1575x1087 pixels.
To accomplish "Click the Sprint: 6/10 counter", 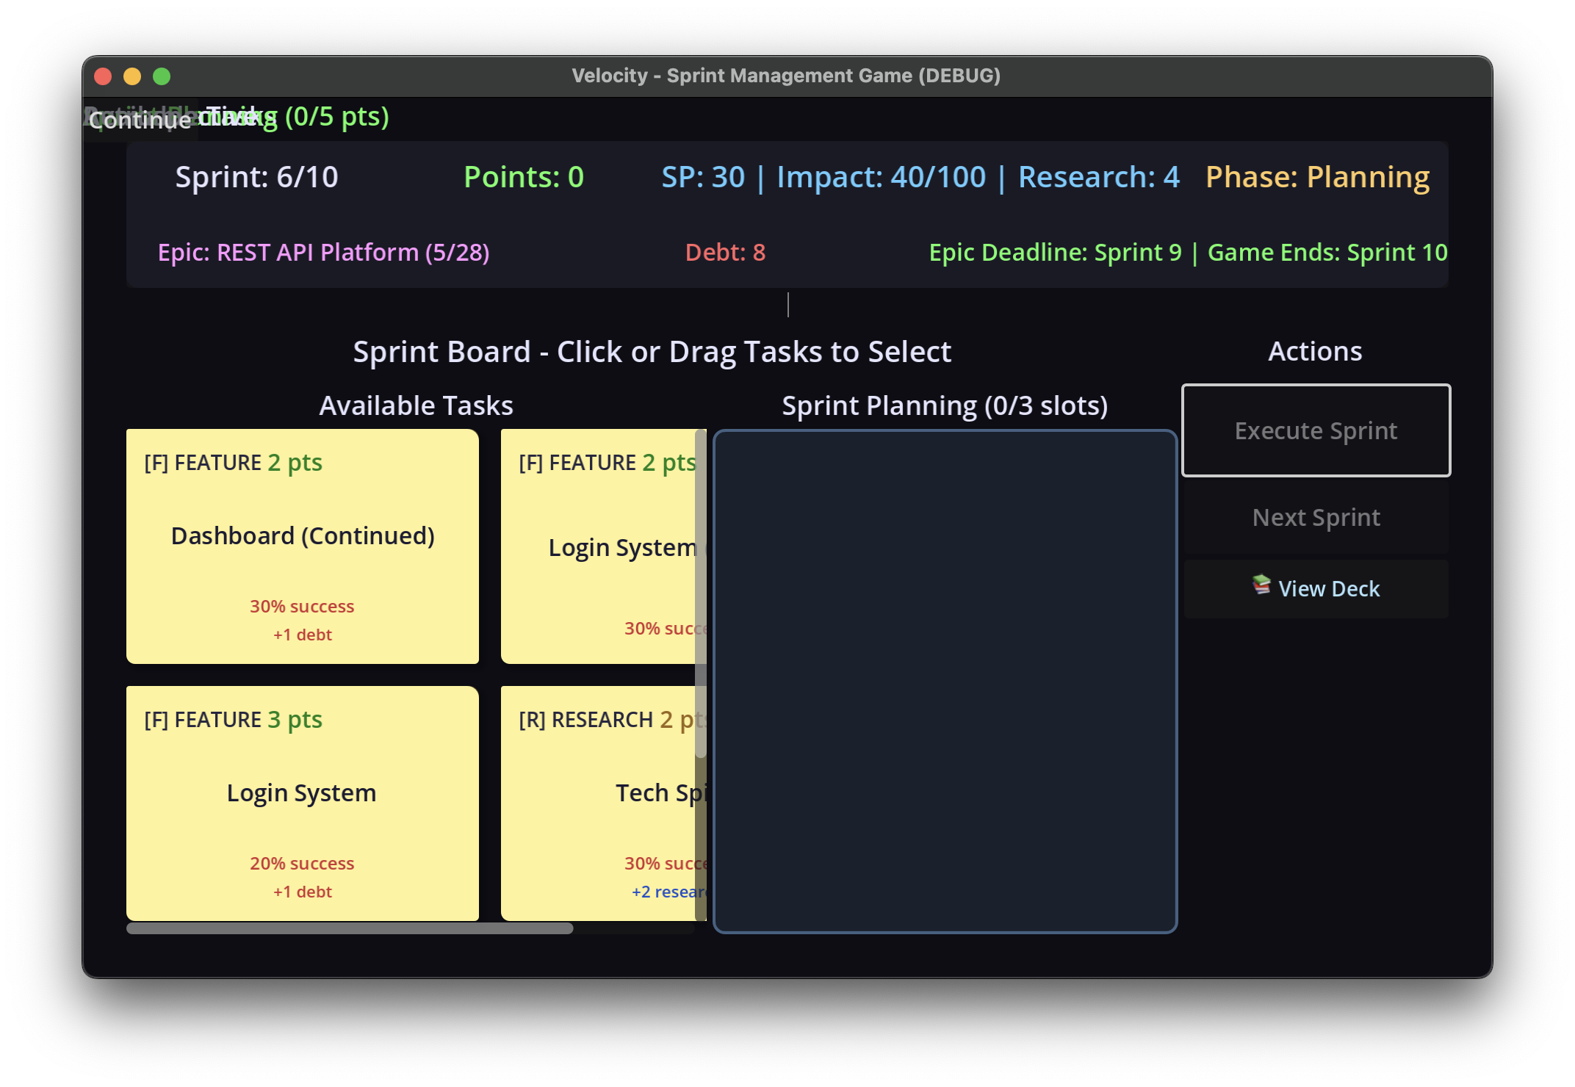I will (256, 177).
